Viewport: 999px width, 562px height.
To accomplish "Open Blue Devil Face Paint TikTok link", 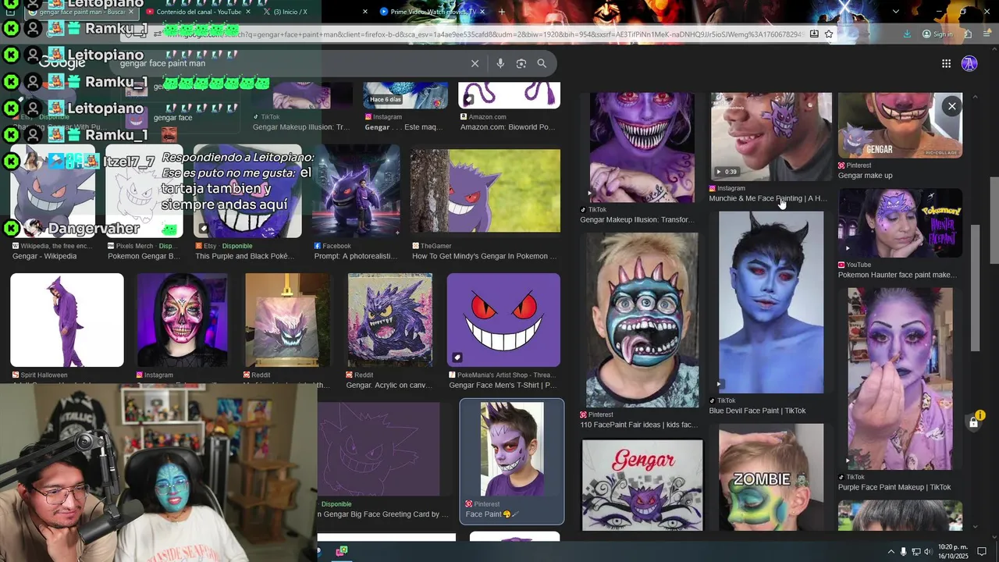I will pos(757,411).
